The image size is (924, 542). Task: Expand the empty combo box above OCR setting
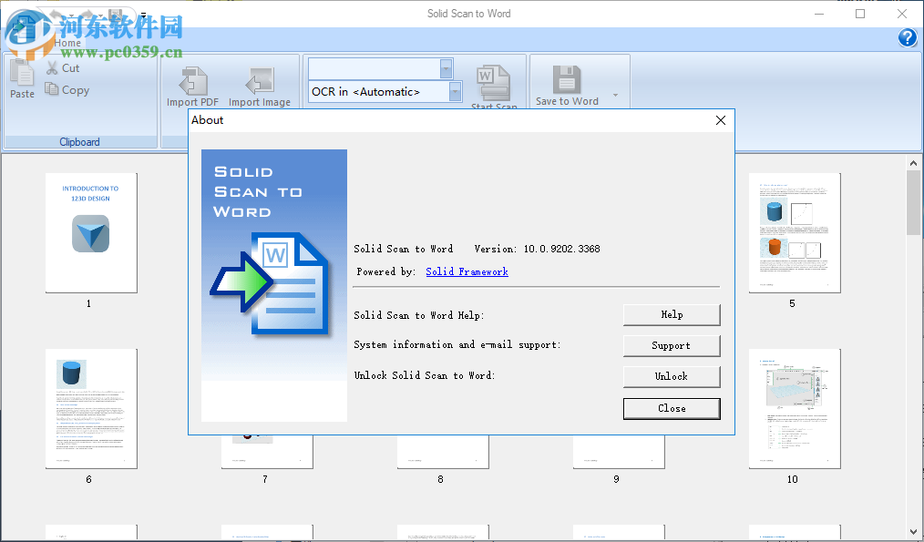tap(445, 68)
